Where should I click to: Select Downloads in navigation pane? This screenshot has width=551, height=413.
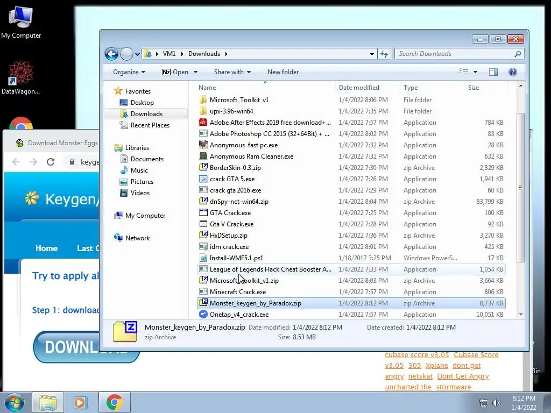point(146,114)
